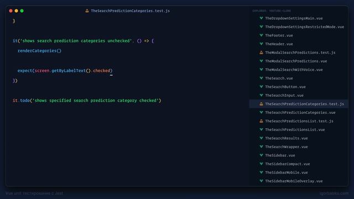The height and width of the screenshot is (199, 354).
Task: Click the TheSearchPredictionCategories.test.js editor title
Action: pyautogui.click(x=131, y=11)
